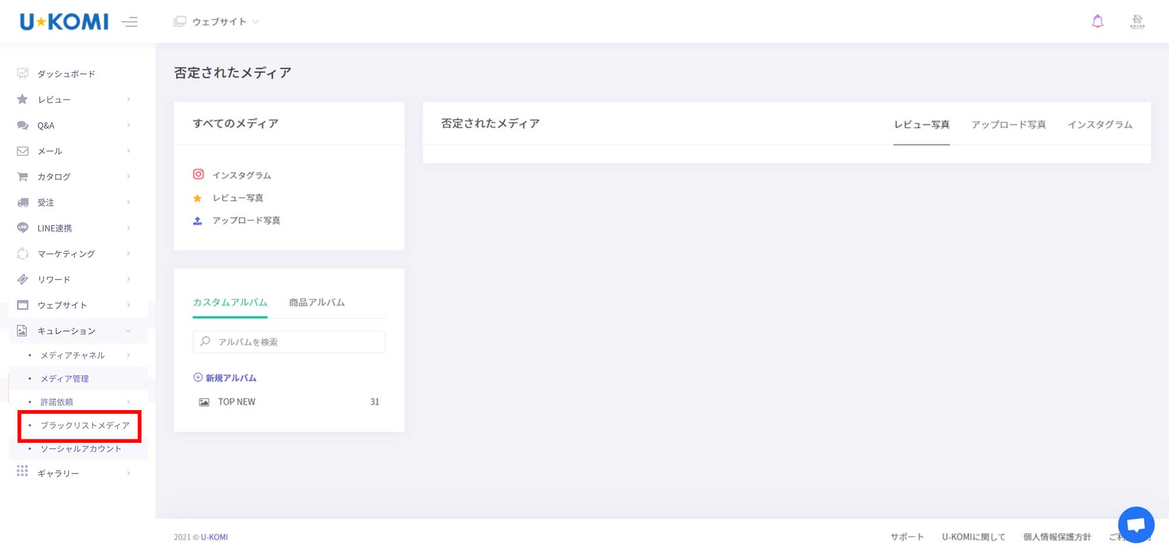Image resolution: width=1169 pixels, height=555 pixels.
Task: Click the ダッシュボード chart icon
Action: click(x=23, y=74)
